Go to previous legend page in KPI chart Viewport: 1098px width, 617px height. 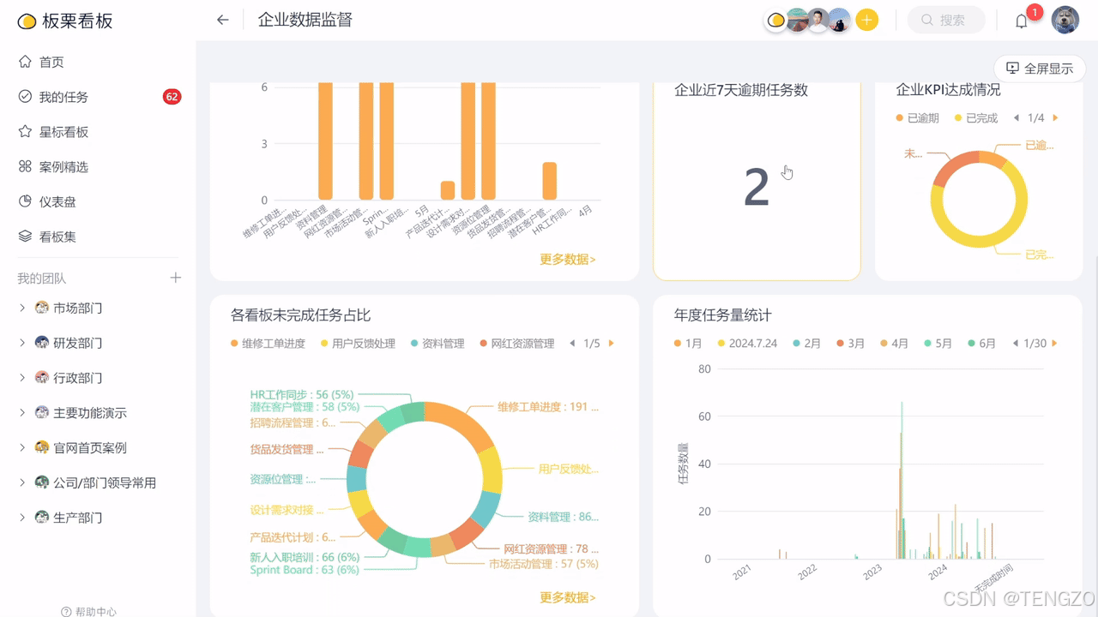(1016, 118)
